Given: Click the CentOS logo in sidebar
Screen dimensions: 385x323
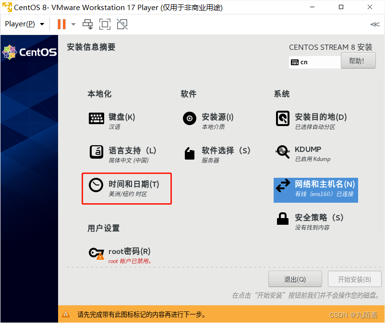Looking at the screenshot, I should coord(29,52).
